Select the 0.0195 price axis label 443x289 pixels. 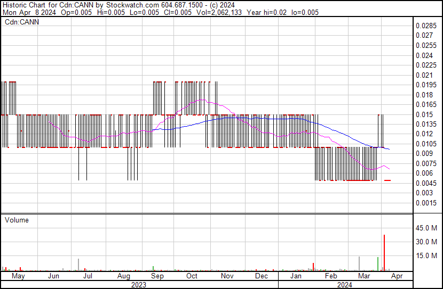pyautogui.click(x=426, y=85)
